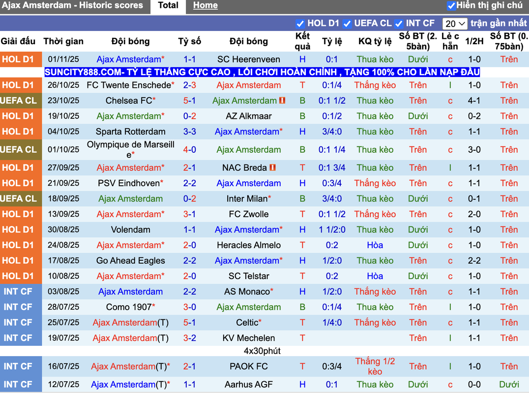Click the 2-3 score of FC Twente match
The image size is (529, 393).
[x=190, y=85]
